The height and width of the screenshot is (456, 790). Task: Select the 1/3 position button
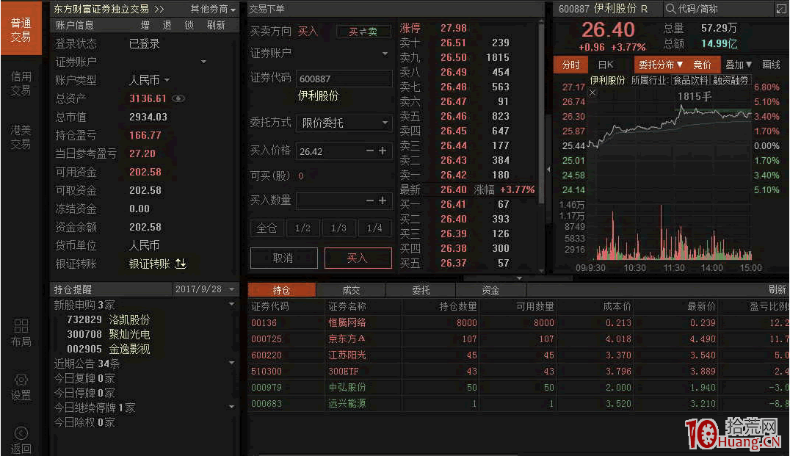coord(338,228)
